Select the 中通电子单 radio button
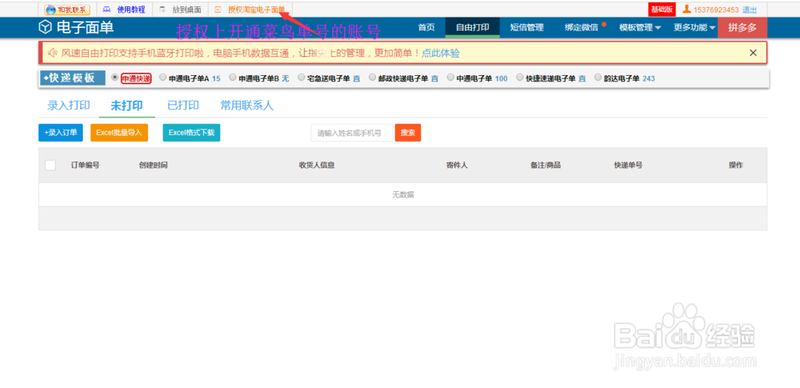The width and height of the screenshot is (800, 388). pyautogui.click(x=450, y=78)
